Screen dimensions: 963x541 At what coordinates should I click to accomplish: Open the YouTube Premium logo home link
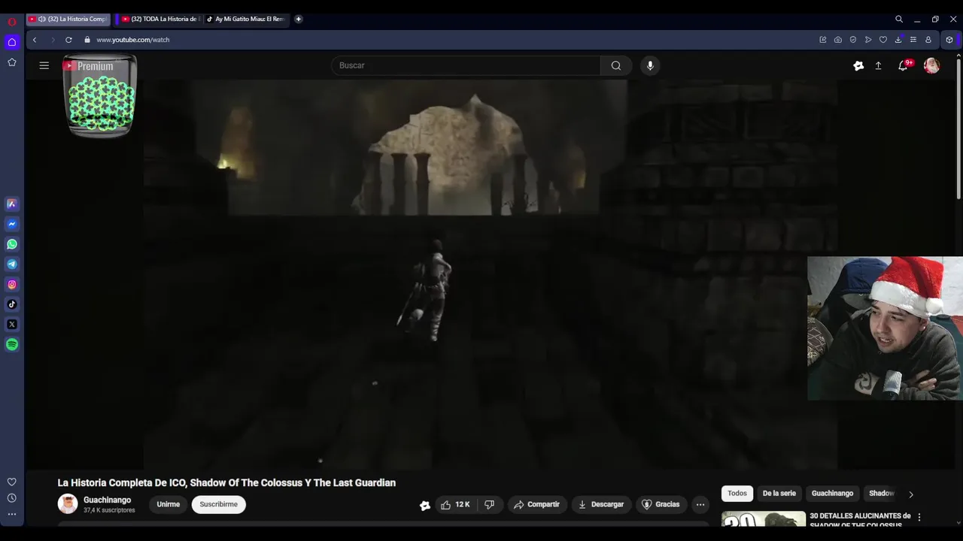point(88,66)
